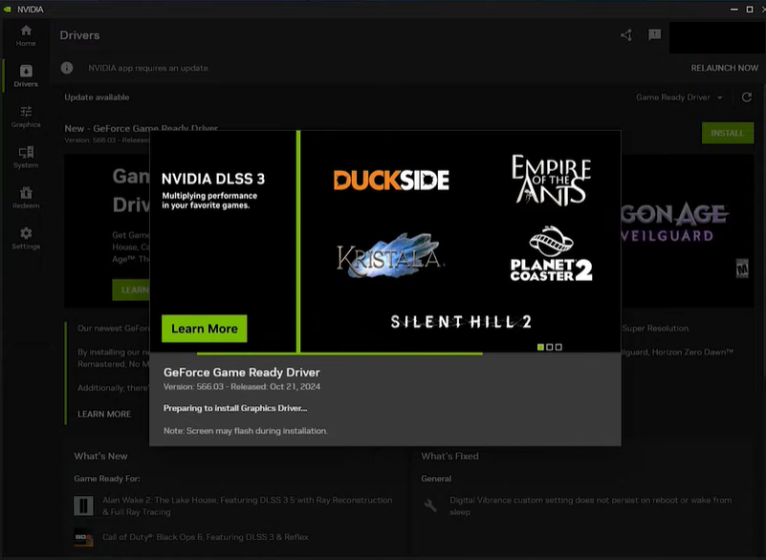
Task: Click the Empire of the Ants logo
Action: coord(551,179)
